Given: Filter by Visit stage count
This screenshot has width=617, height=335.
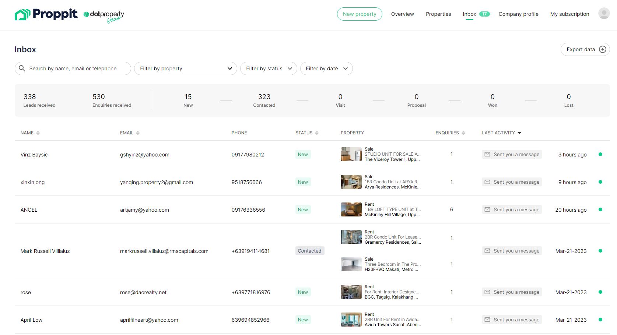Looking at the screenshot, I should pyautogui.click(x=340, y=100).
